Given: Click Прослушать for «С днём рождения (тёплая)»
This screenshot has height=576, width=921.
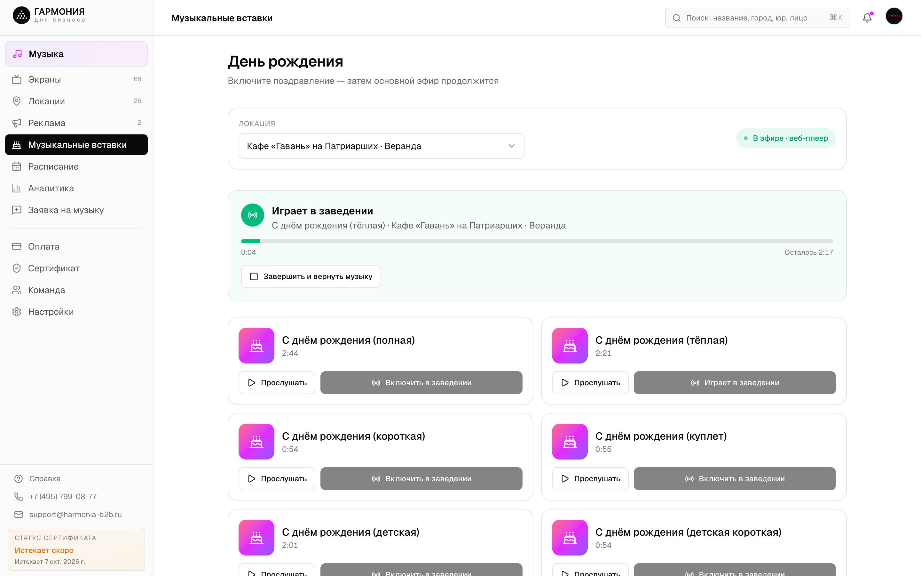Looking at the screenshot, I should point(590,382).
